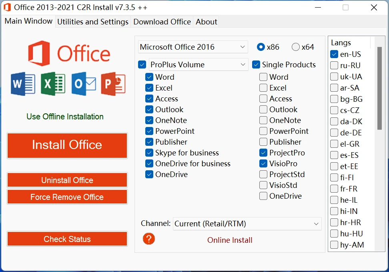Click the large Office logo
The height and width of the screenshot is (272, 389).
tap(69, 53)
